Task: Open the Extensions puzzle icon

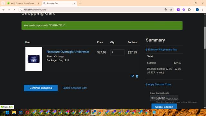Action: click(x=189, y=10)
